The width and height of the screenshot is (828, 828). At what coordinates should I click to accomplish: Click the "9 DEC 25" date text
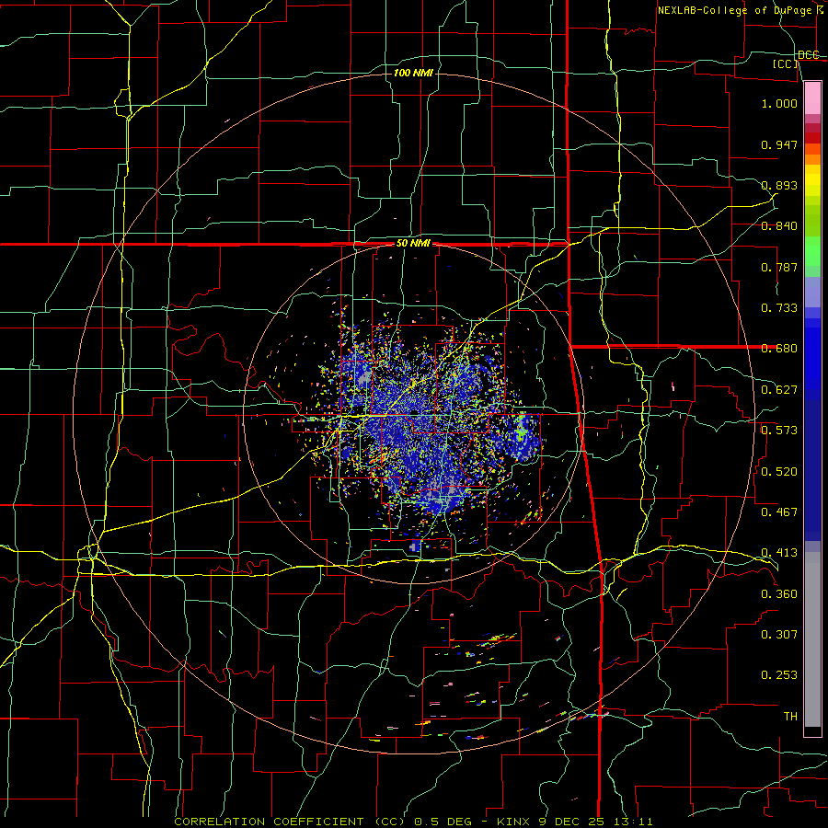pyautogui.click(x=570, y=822)
